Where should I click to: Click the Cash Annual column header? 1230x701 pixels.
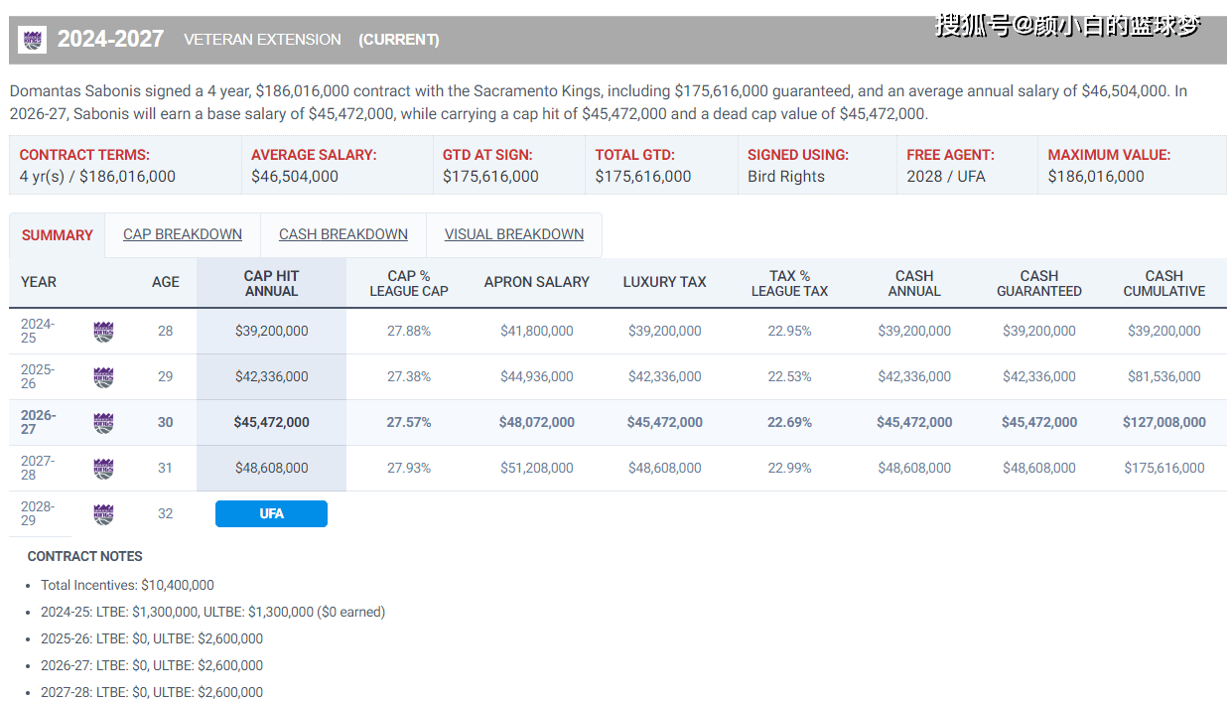tap(914, 283)
